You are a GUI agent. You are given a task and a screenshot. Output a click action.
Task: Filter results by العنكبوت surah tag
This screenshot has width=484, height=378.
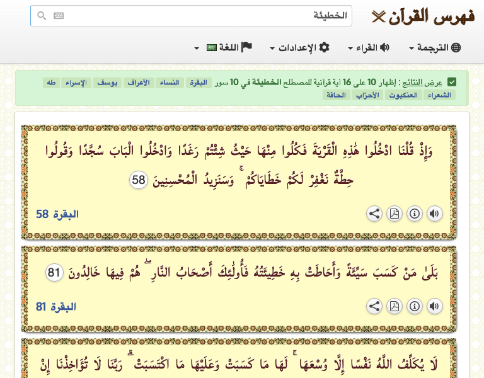[403, 94]
